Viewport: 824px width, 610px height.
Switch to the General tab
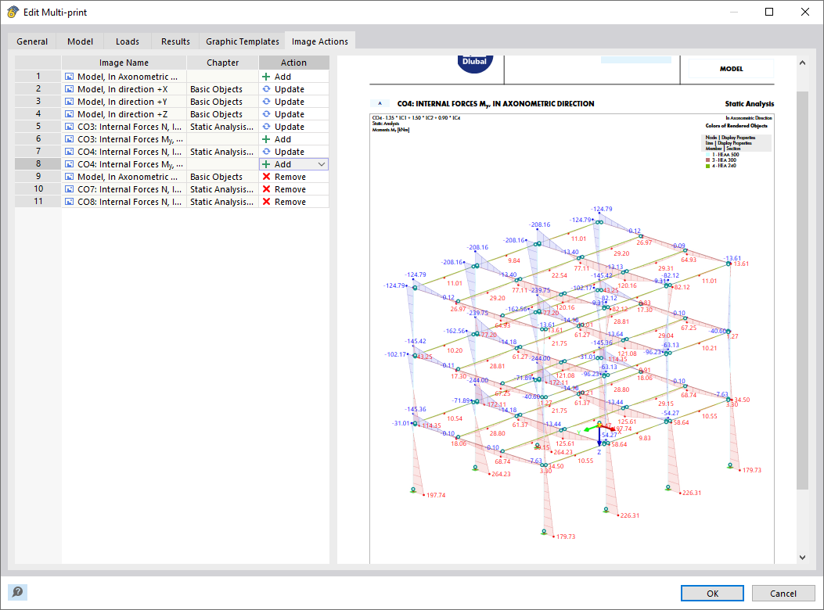point(32,41)
